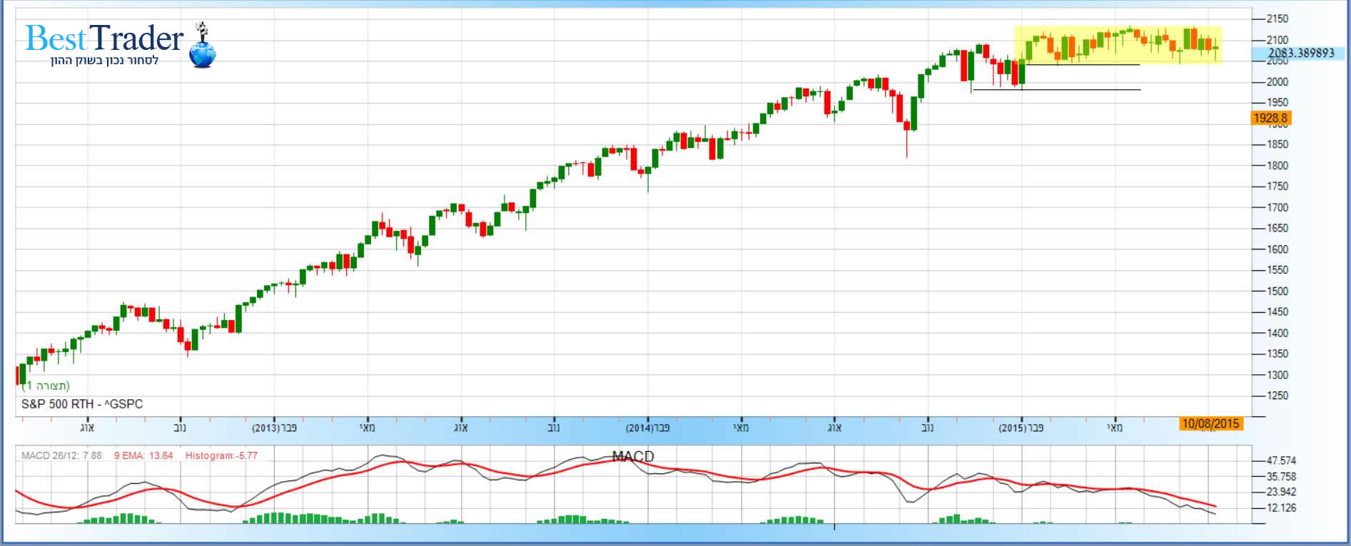The height and width of the screenshot is (546, 1351).
Task: Click the פבר (2013) label on the time axis
Action: [x=274, y=428]
